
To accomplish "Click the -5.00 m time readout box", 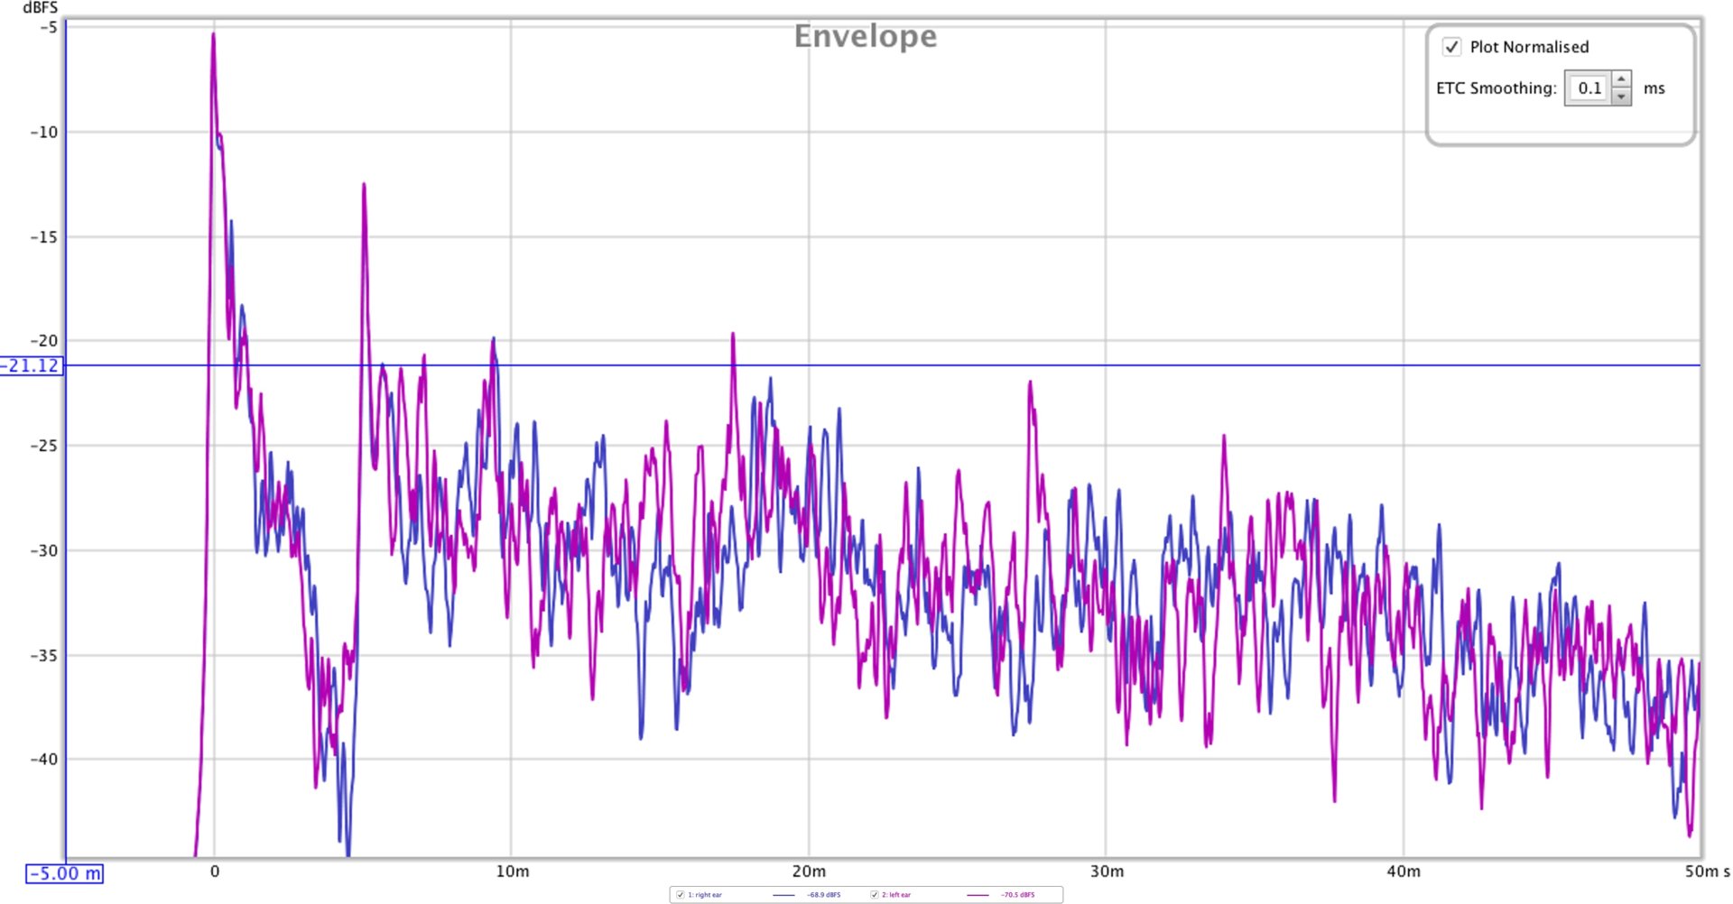I will click(x=64, y=873).
